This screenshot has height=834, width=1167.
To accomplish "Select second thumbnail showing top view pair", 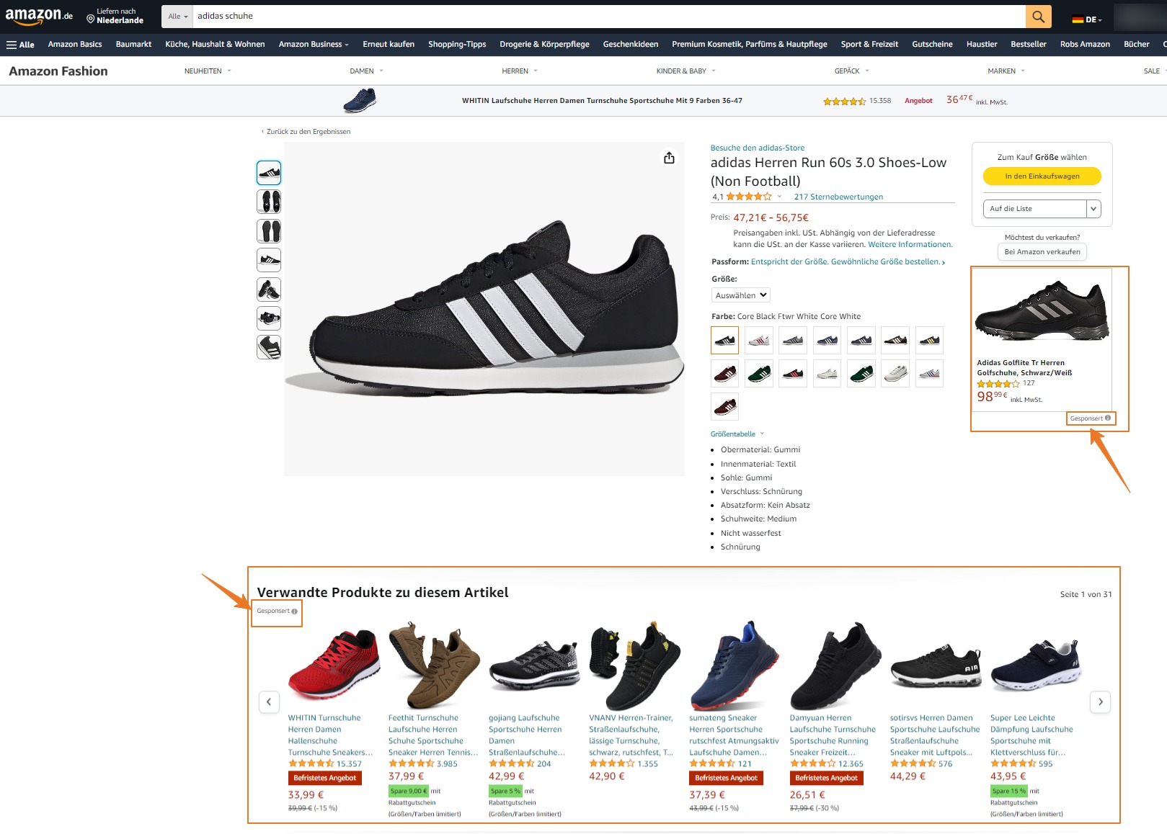I will pos(269,202).
